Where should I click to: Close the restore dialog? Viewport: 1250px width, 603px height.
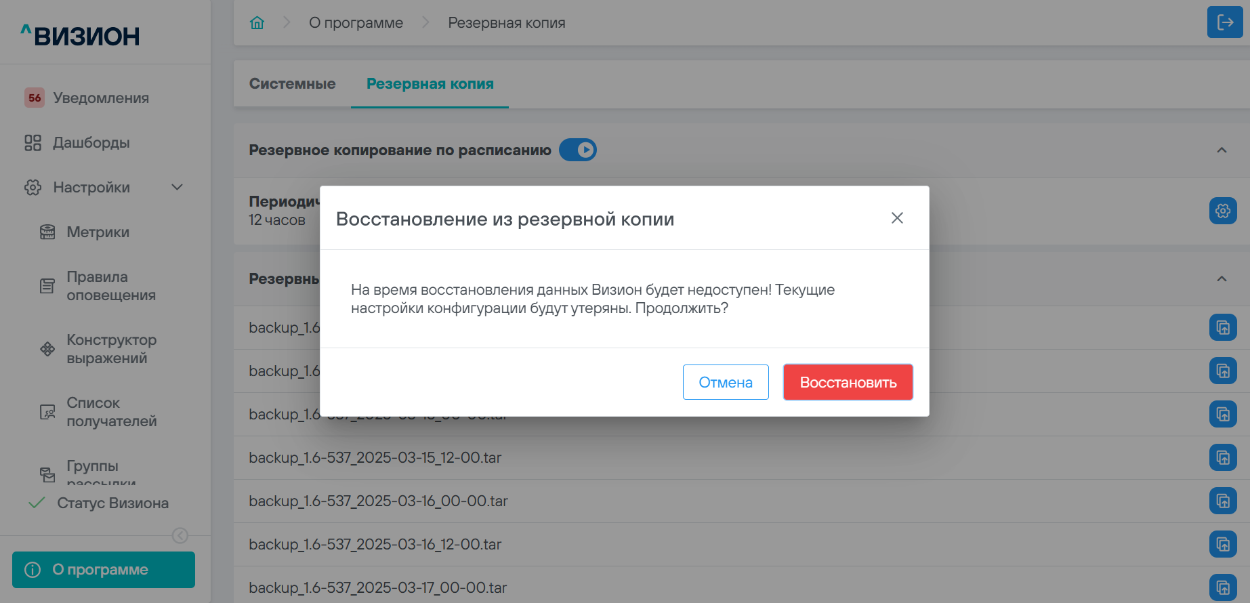897,218
